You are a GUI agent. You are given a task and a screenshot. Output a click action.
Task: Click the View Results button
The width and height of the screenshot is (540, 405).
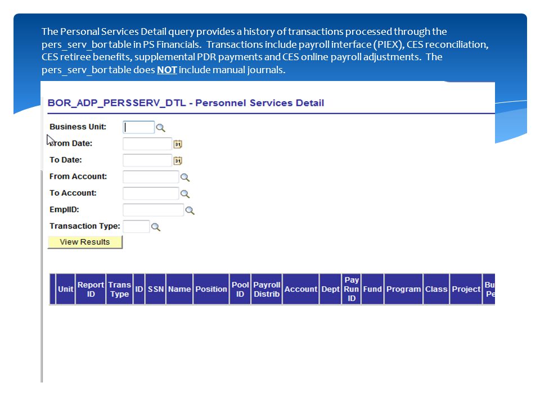pyautogui.click(x=85, y=242)
